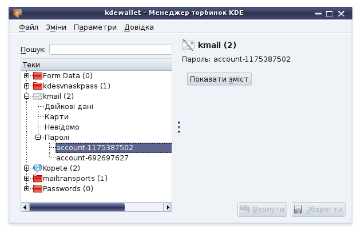The width and height of the screenshot is (361, 234).
Task: Click the Kopete globe icon
Action: [38, 168]
